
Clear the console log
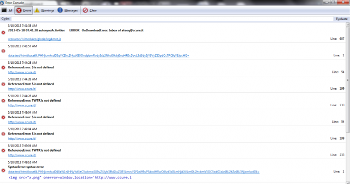point(89,10)
